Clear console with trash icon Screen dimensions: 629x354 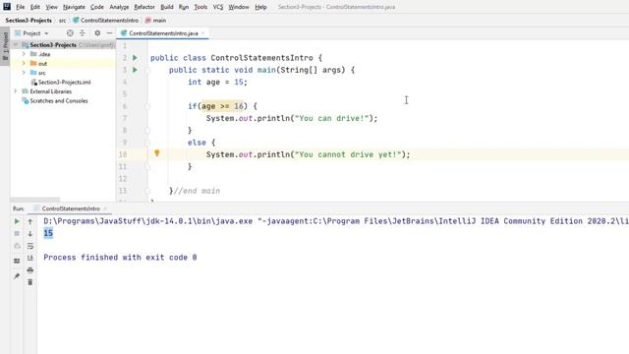click(30, 282)
